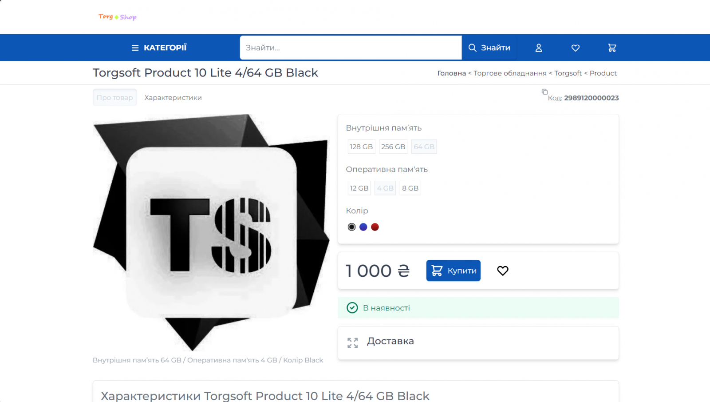Expand the Доставка section
This screenshot has height=402, width=710.
coord(390,341)
